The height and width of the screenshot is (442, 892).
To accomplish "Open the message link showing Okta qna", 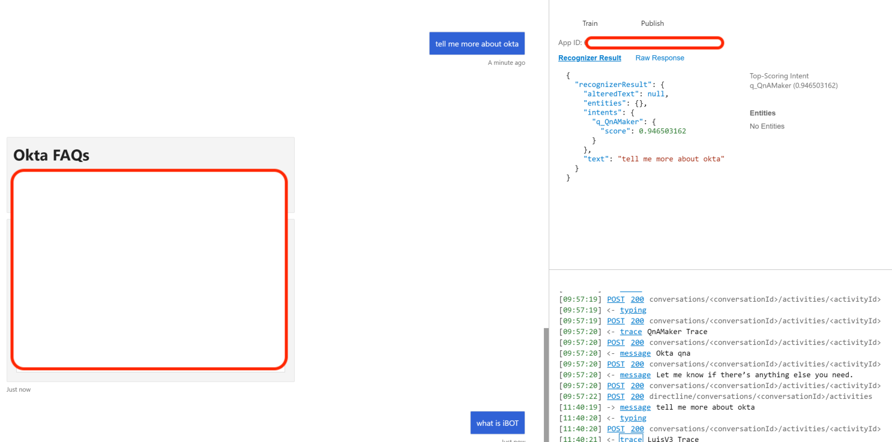I will click(x=635, y=353).
